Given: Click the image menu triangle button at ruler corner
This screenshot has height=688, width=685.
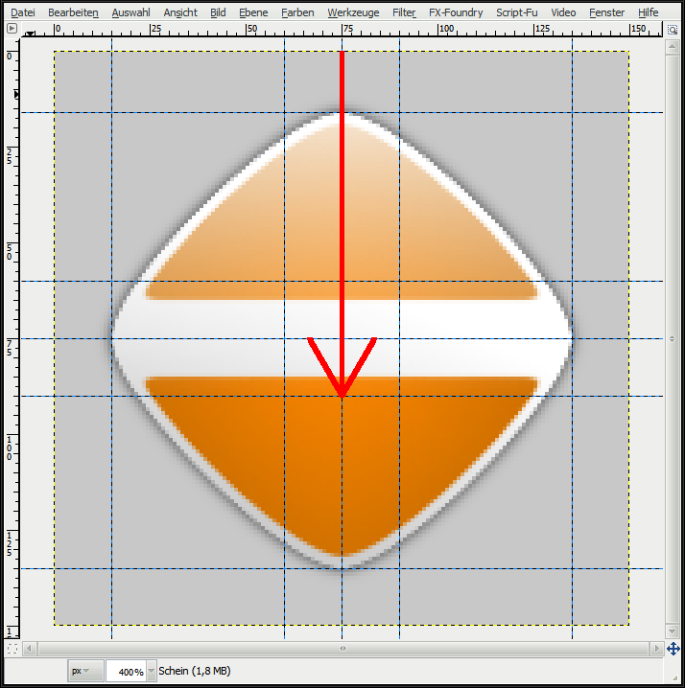Looking at the screenshot, I should (12, 29).
